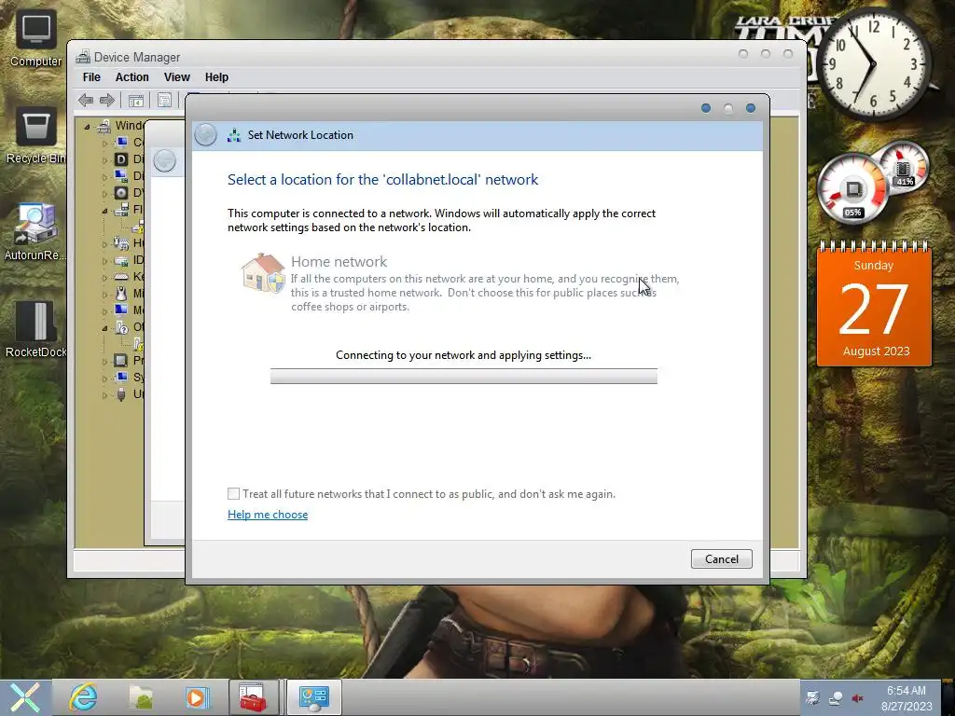
Task: Open the Help menu in Device Manager
Action: point(216,77)
